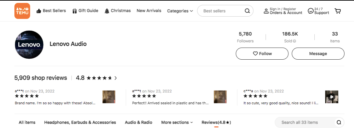Expand the Categories dropdown
Viewport: 354px width, 131px height.
(180, 11)
